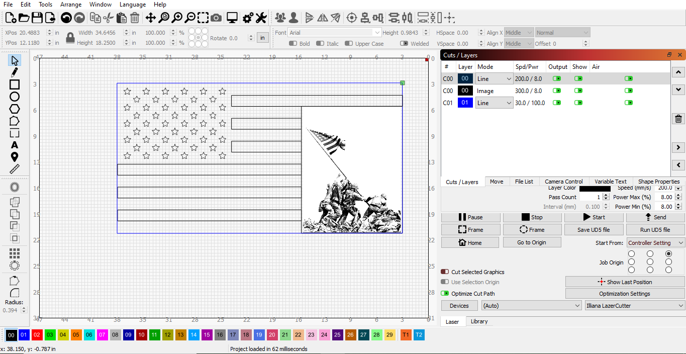This screenshot has height=354, width=686.
Task: Click the New Project icon
Action: (x=11, y=18)
